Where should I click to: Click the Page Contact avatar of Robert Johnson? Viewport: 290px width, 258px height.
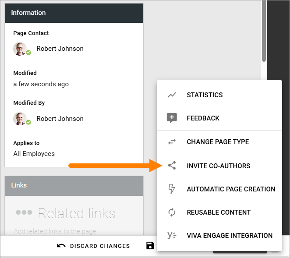[20, 49]
